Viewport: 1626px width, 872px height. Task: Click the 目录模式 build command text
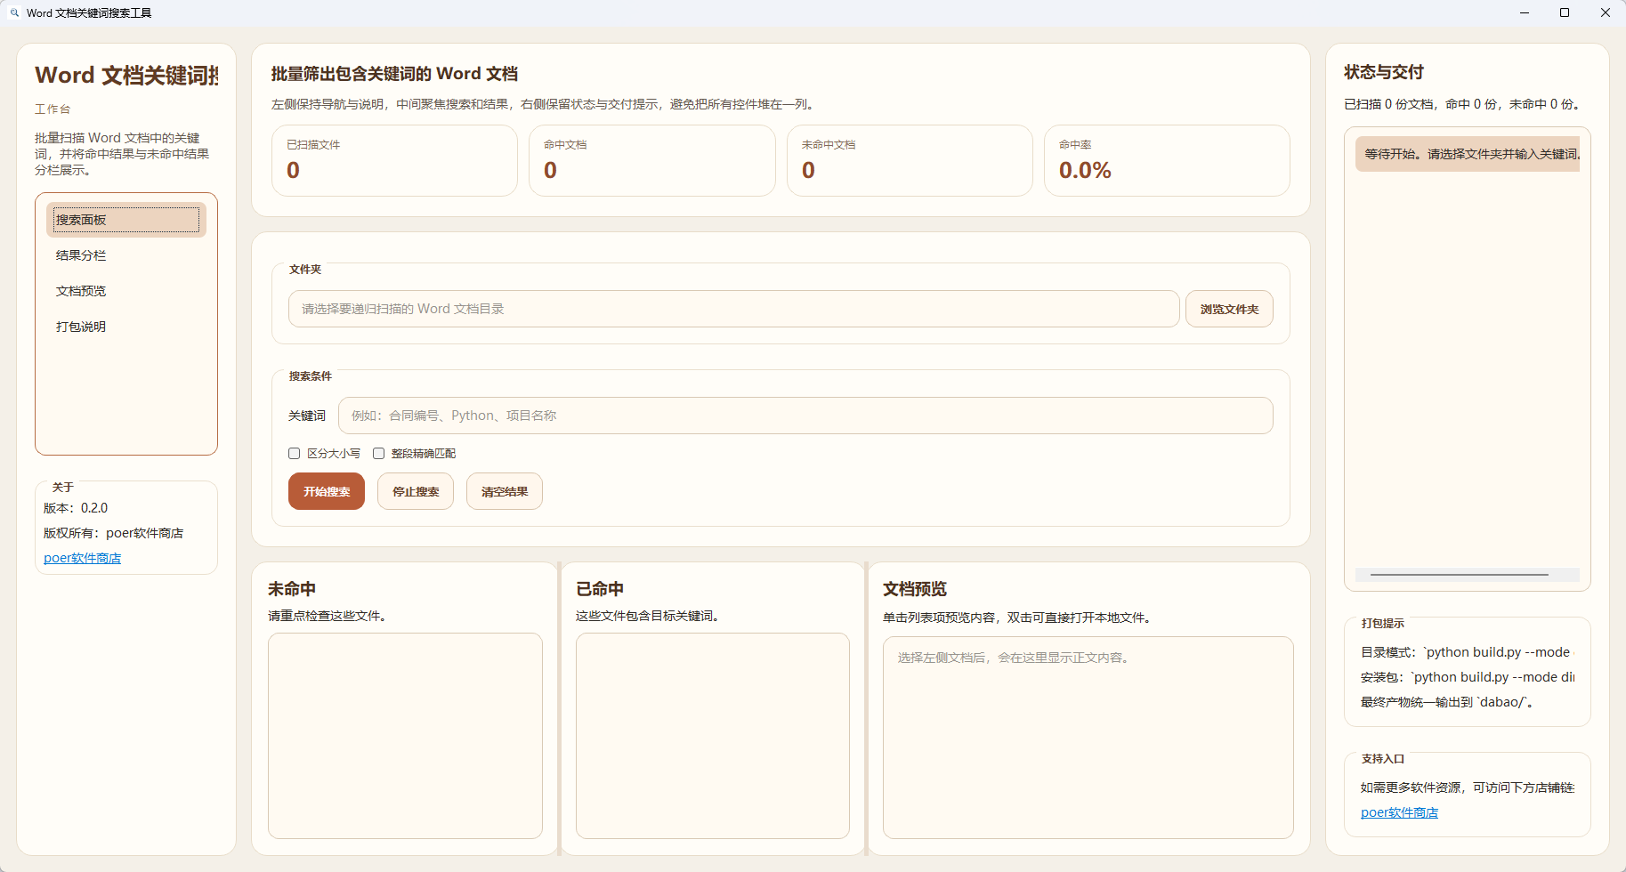1468,652
